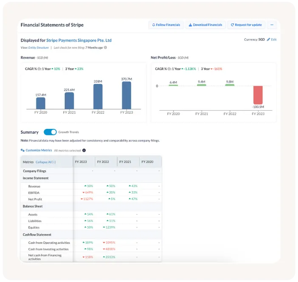The height and width of the screenshot is (282, 298).
Task: Select the FY 2022 revenue bar
Action: pyautogui.click(x=98, y=97)
